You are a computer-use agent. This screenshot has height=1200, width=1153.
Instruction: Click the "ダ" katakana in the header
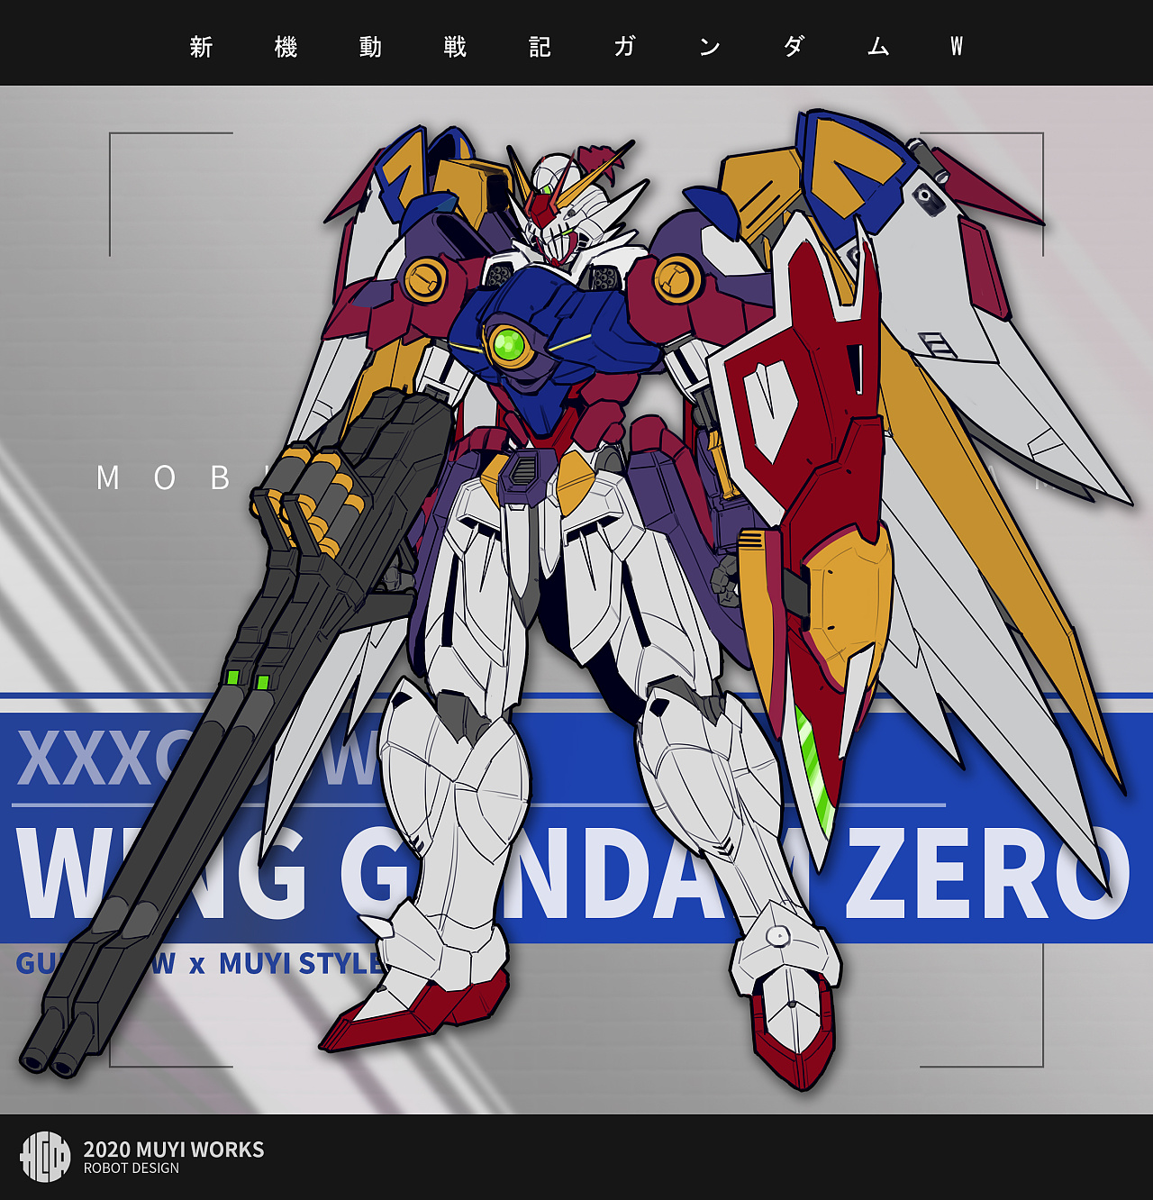(x=794, y=46)
